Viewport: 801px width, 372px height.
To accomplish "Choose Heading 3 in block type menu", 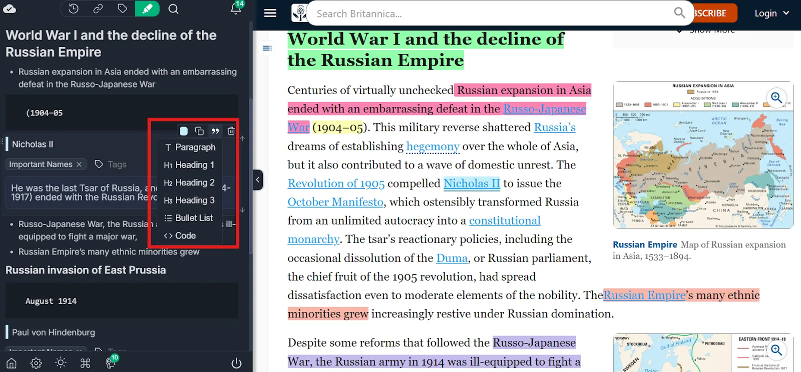I will (190, 200).
